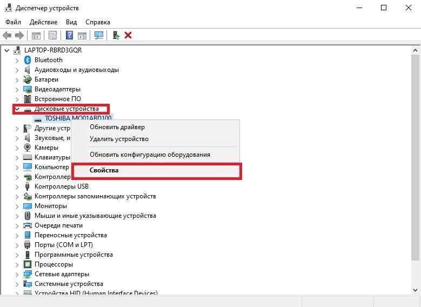Click the Порты (COM и LPT) icon
Image resolution: width=421 pixels, height=307 pixels.
[28, 245]
